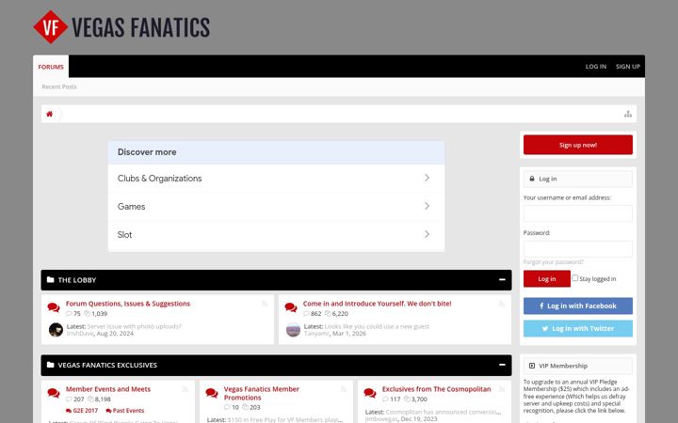Open the RSS feed icon for Exclusives from The Cosmopolitan
Screen dimensions: 678x423
click(502, 389)
